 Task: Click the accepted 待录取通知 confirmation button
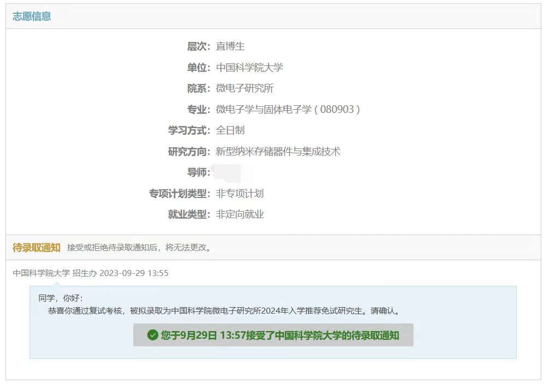(273, 335)
